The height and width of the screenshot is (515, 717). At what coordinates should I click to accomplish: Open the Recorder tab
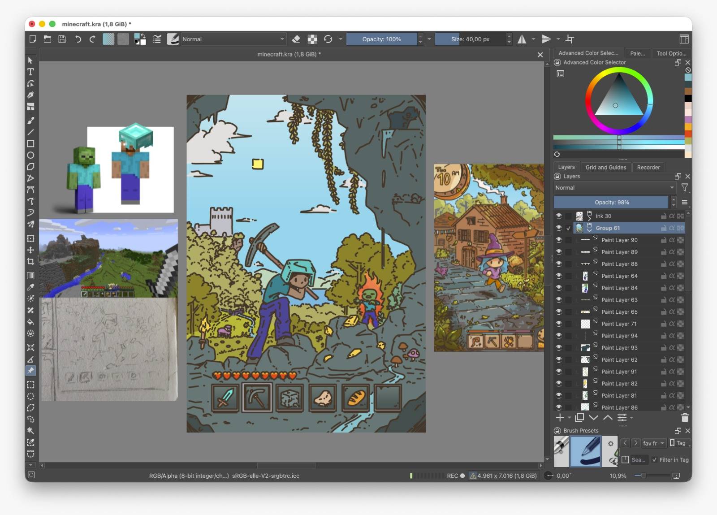648,167
